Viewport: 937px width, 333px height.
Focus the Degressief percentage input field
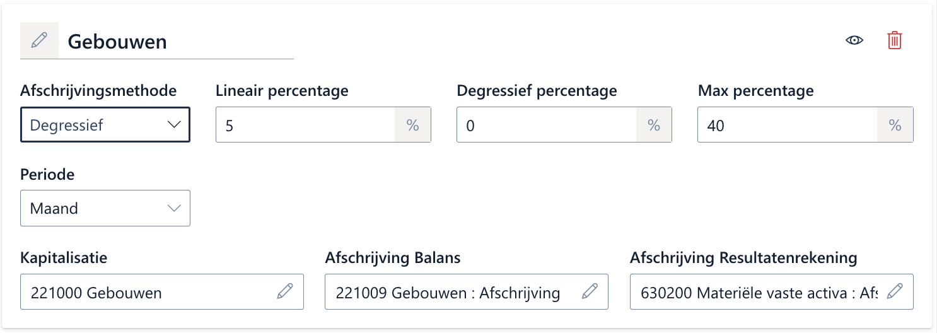pyautogui.click(x=547, y=125)
